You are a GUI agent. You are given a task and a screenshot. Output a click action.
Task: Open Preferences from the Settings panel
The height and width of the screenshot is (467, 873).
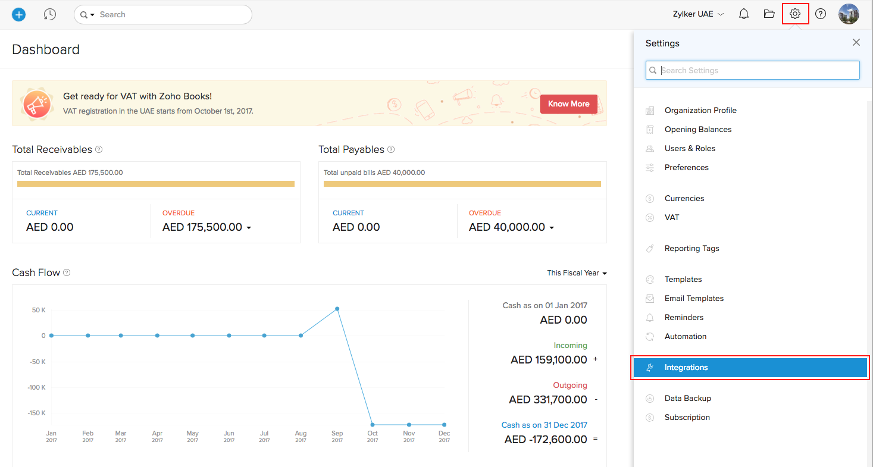tap(686, 167)
